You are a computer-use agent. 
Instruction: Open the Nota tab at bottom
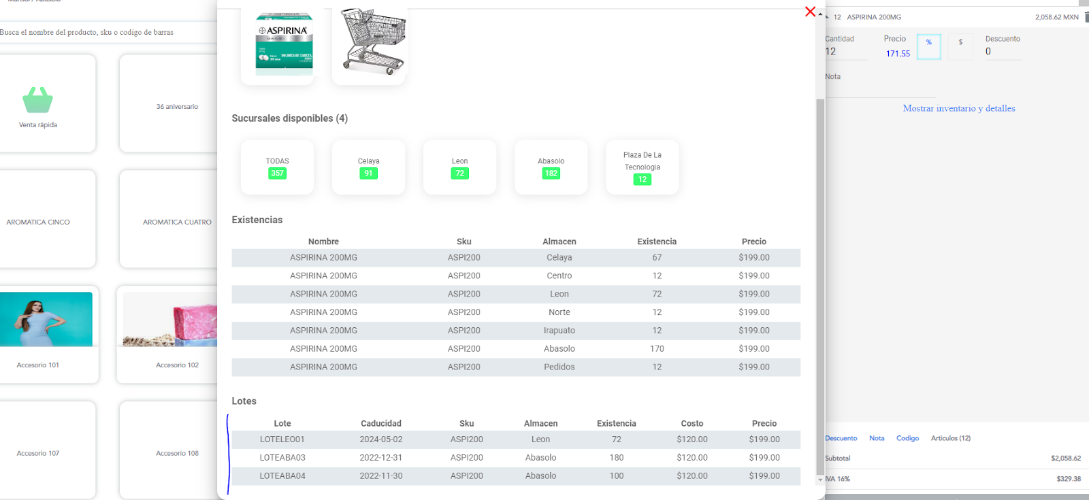coord(877,438)
